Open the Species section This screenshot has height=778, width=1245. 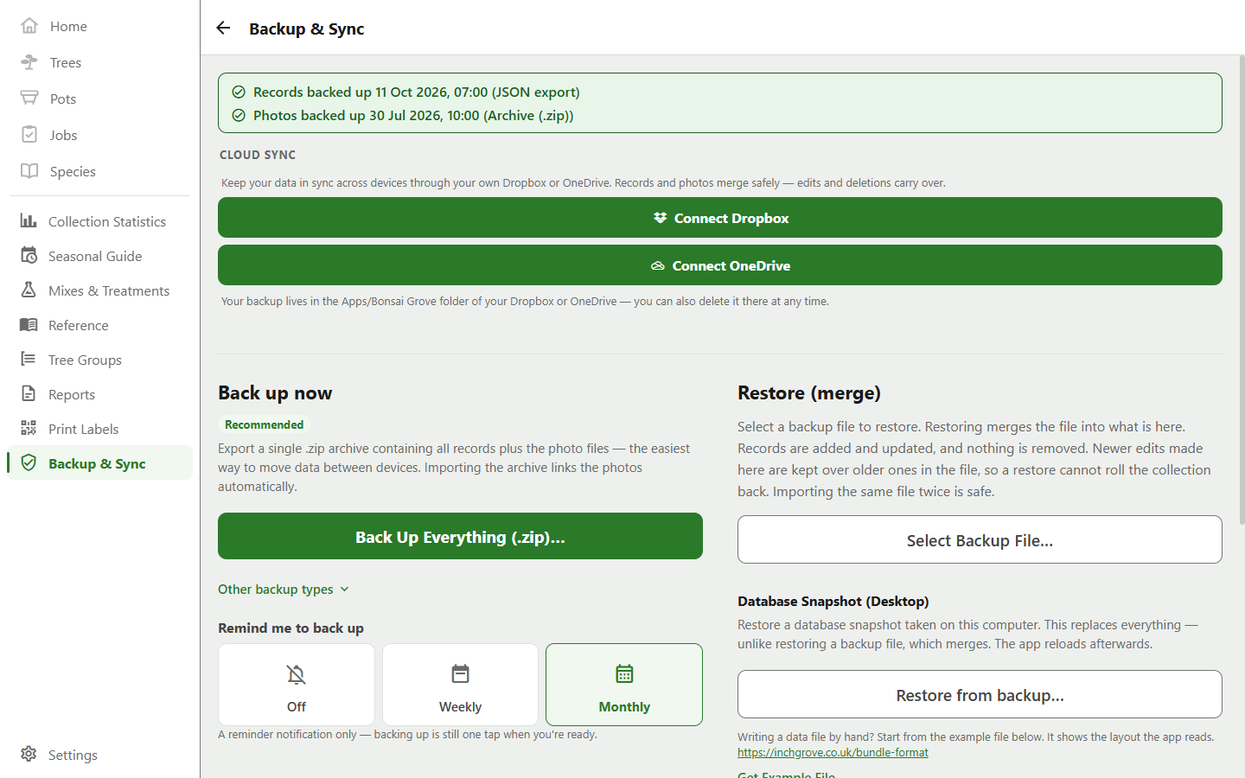(x=99, y=171)
